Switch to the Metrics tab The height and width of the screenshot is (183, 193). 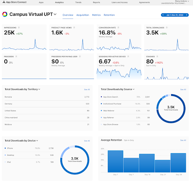click(96, 15)
